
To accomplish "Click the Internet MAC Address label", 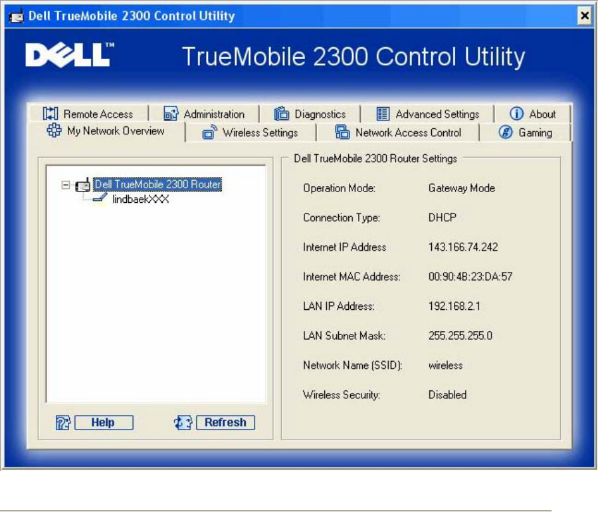I will click(x=351, y=277).
